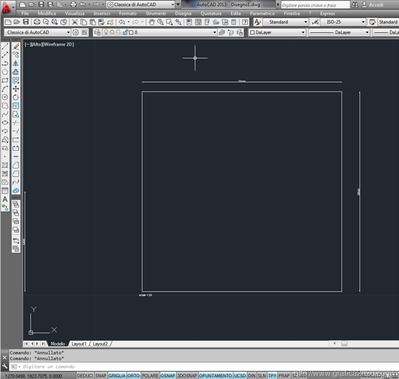Image resolution: width=399 pixels, height=379 pixels.
Task: Click the Accedi sign-in button
Action: 376,4
